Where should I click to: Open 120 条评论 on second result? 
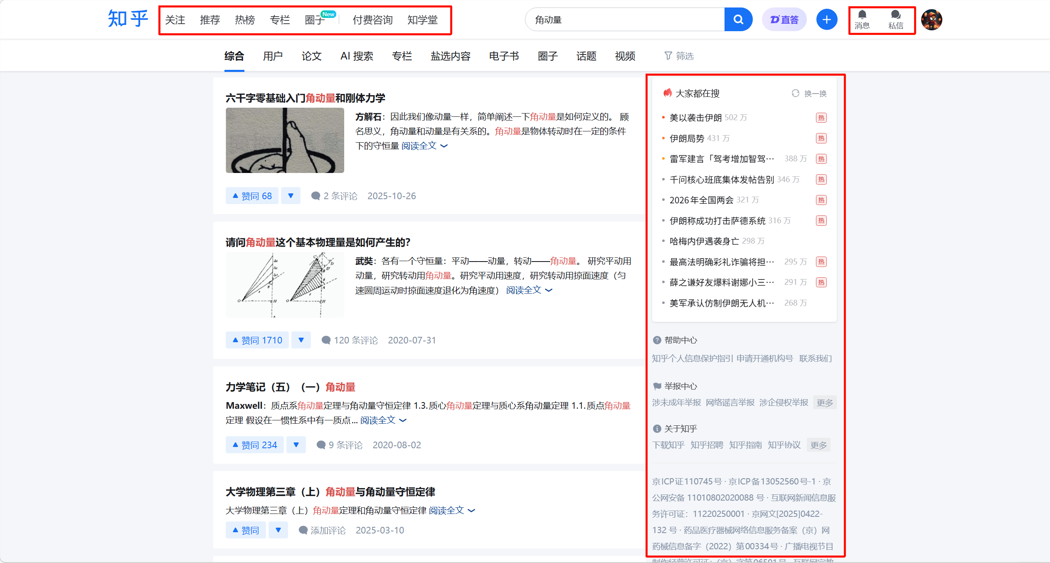tap(350, 340)
